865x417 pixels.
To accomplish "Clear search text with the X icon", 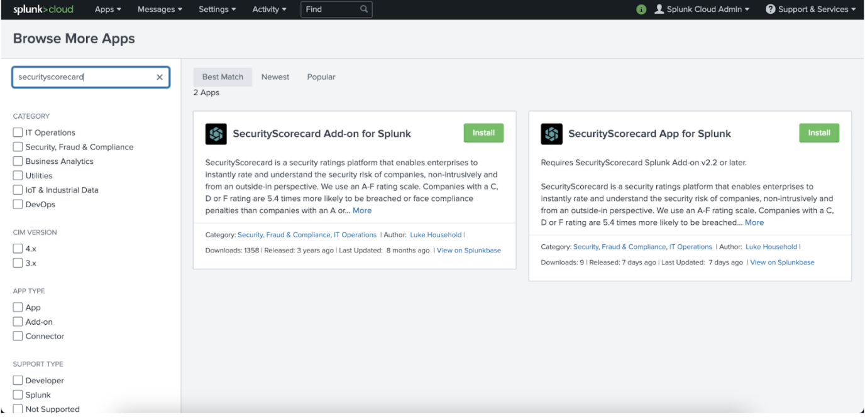I will [160, 77].
